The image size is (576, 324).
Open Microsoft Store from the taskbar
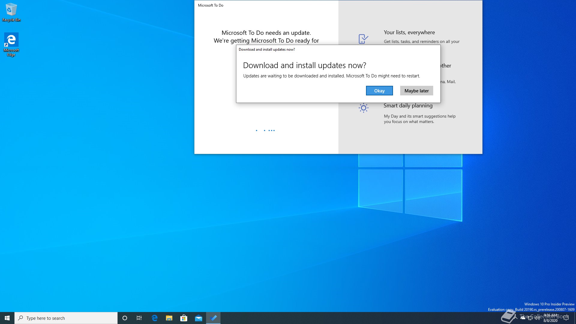184,318
